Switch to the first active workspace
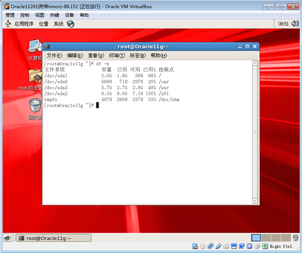The height and width of the screenshot is (253, 302). pos(256,238)
